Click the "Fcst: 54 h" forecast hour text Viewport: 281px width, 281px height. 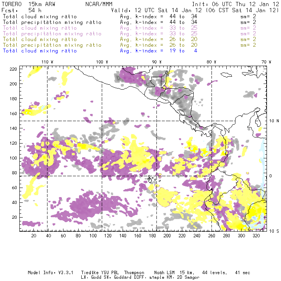[x=22, y=10]
